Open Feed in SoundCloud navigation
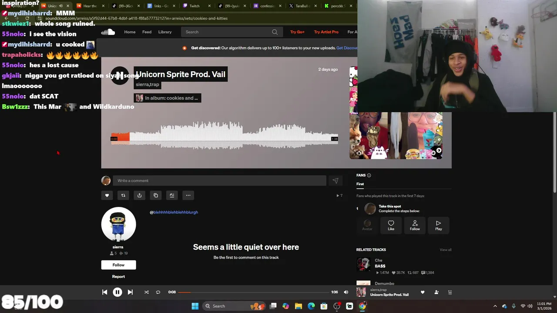This screenshot has width=557, height=313. pos(147,32)
